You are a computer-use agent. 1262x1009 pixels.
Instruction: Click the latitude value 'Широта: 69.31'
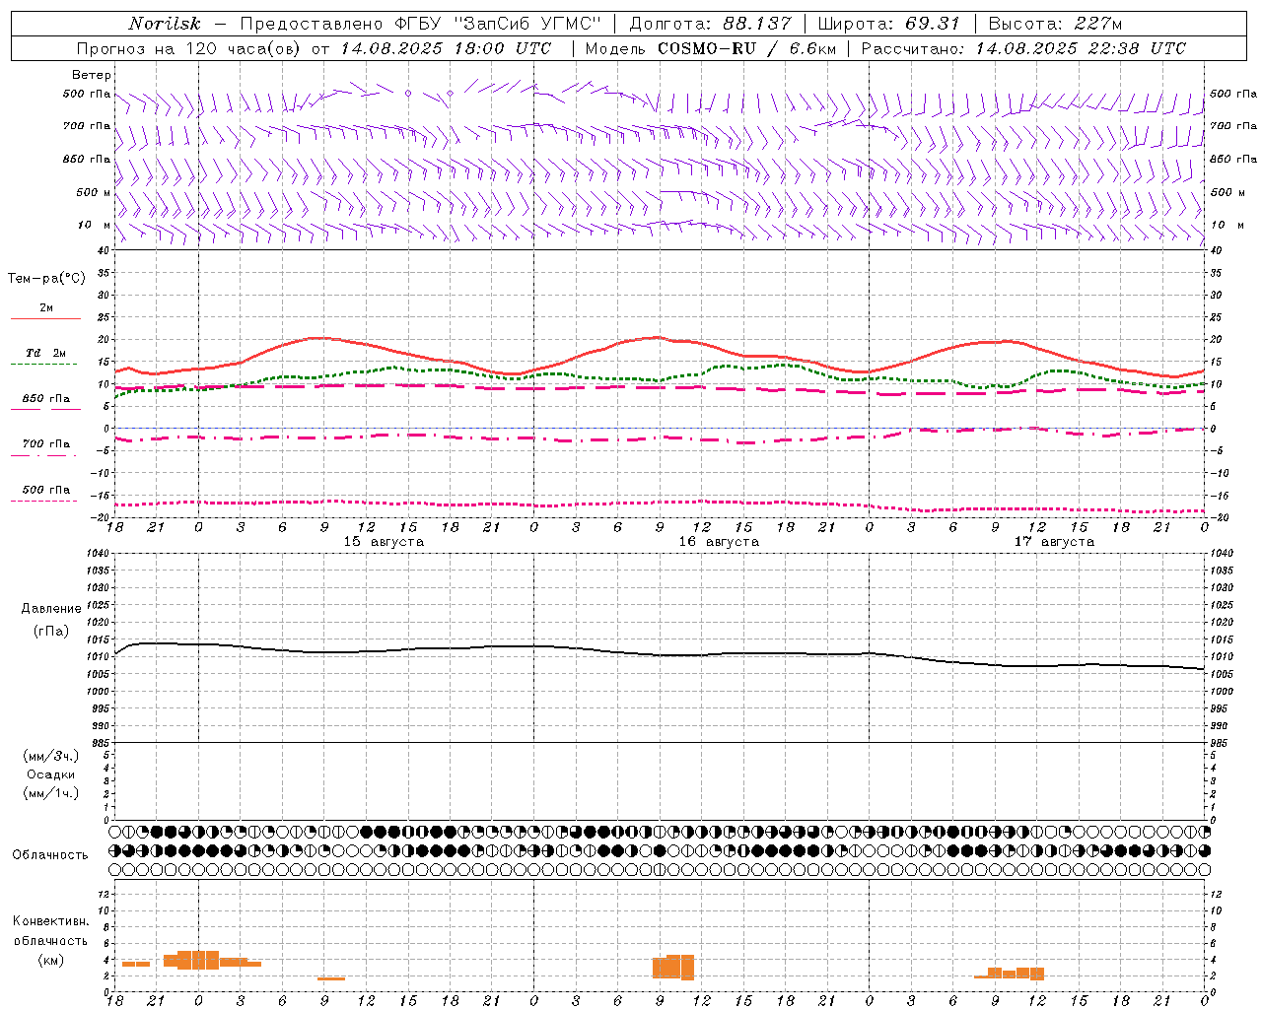[889, 24]
